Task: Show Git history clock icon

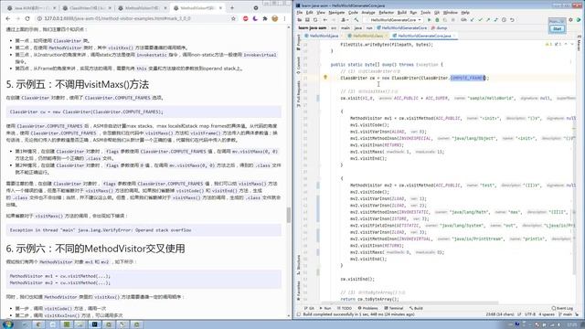Action: 504,20
